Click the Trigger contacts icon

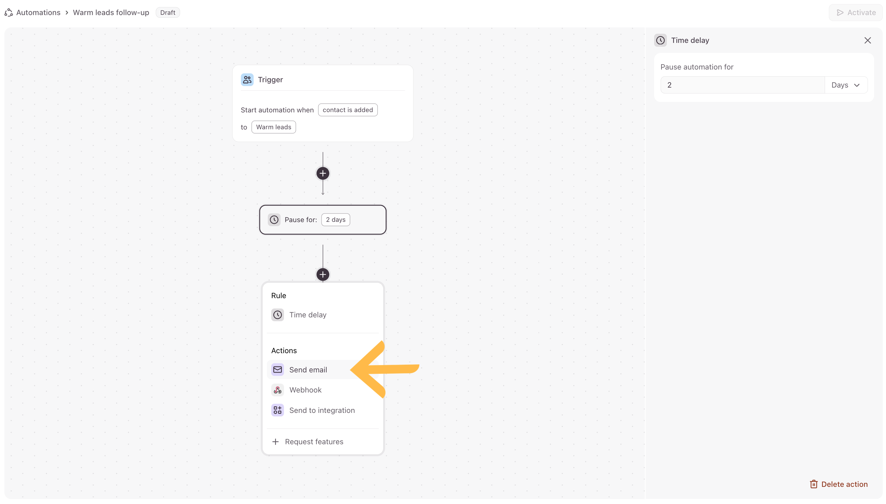[247, 80]
